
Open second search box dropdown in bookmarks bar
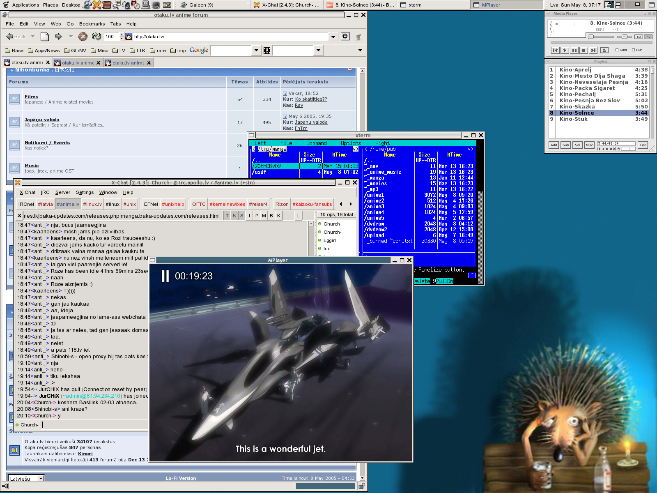click(318, 51)
